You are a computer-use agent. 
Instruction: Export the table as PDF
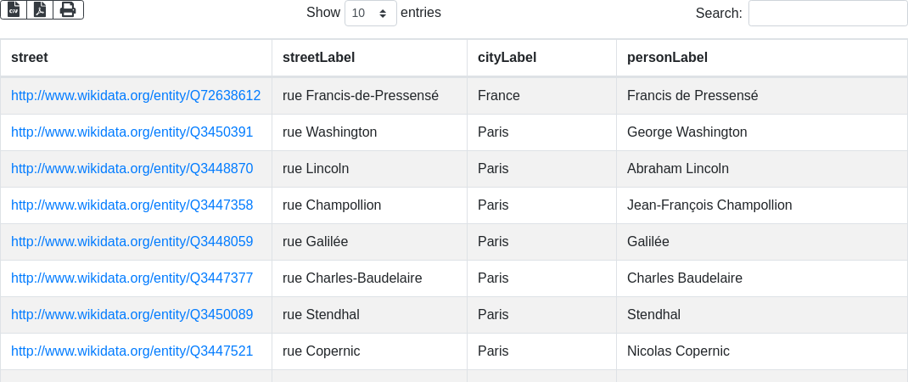click(40, 9)
